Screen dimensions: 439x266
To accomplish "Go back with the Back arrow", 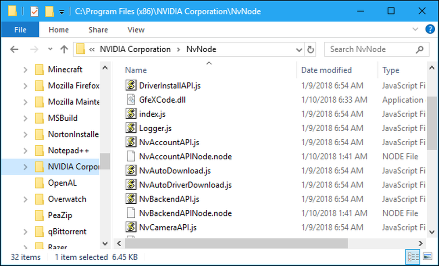I will click(x=14, y=50).
